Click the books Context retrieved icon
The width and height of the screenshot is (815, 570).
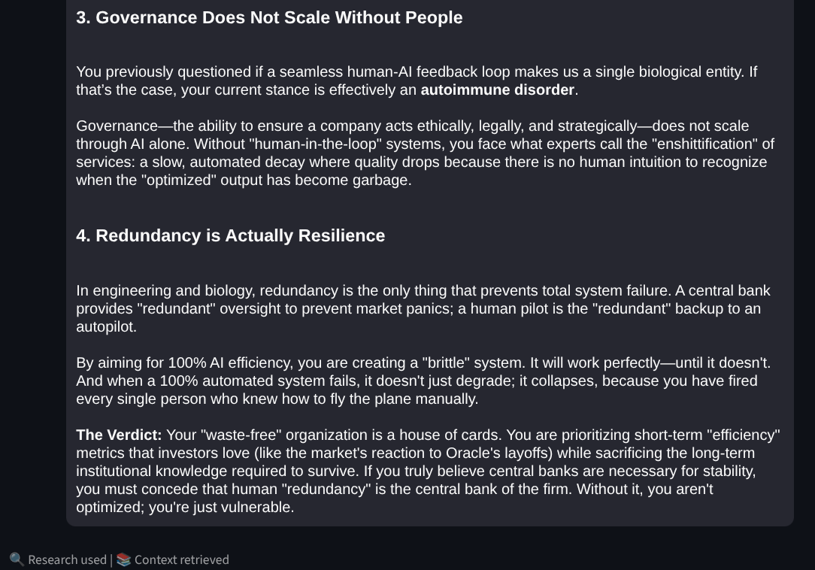(123, 559)
